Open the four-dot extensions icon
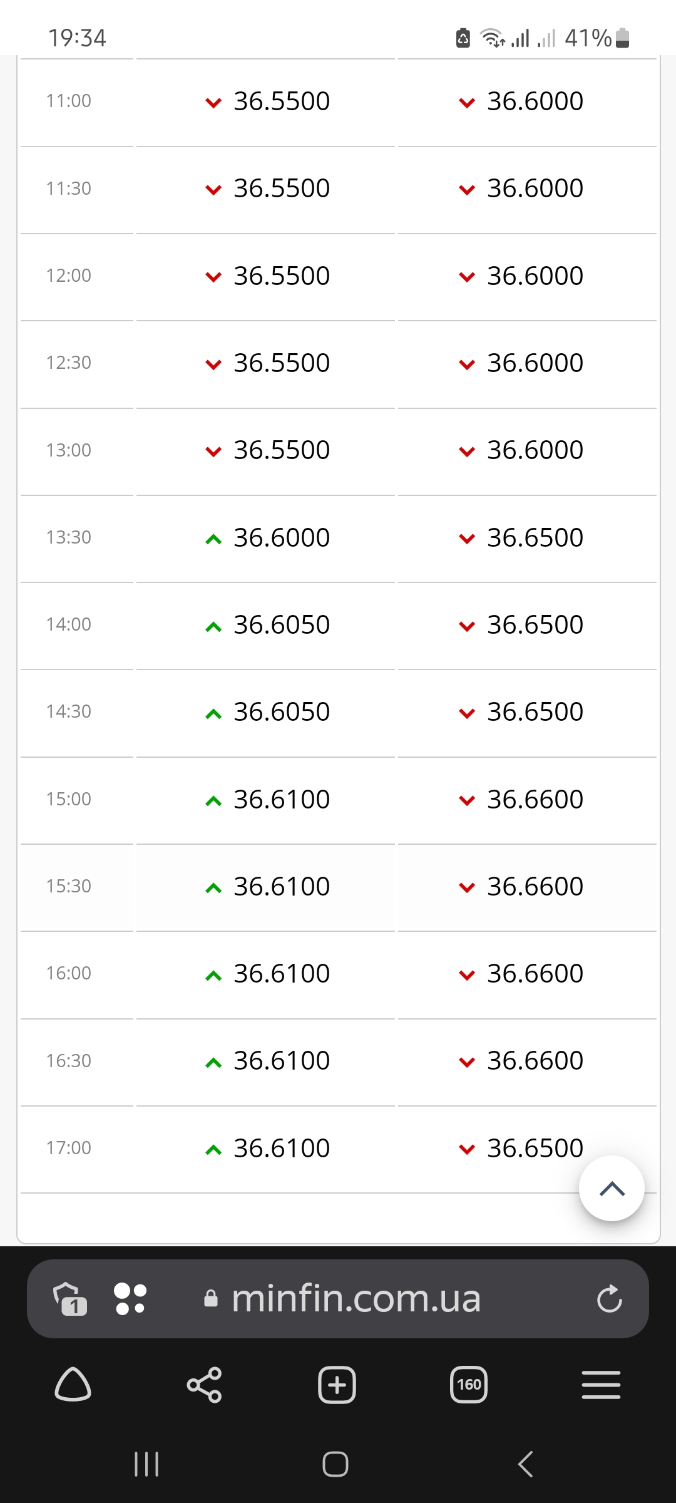The image size is (676, 1503). click(130, 1299)
